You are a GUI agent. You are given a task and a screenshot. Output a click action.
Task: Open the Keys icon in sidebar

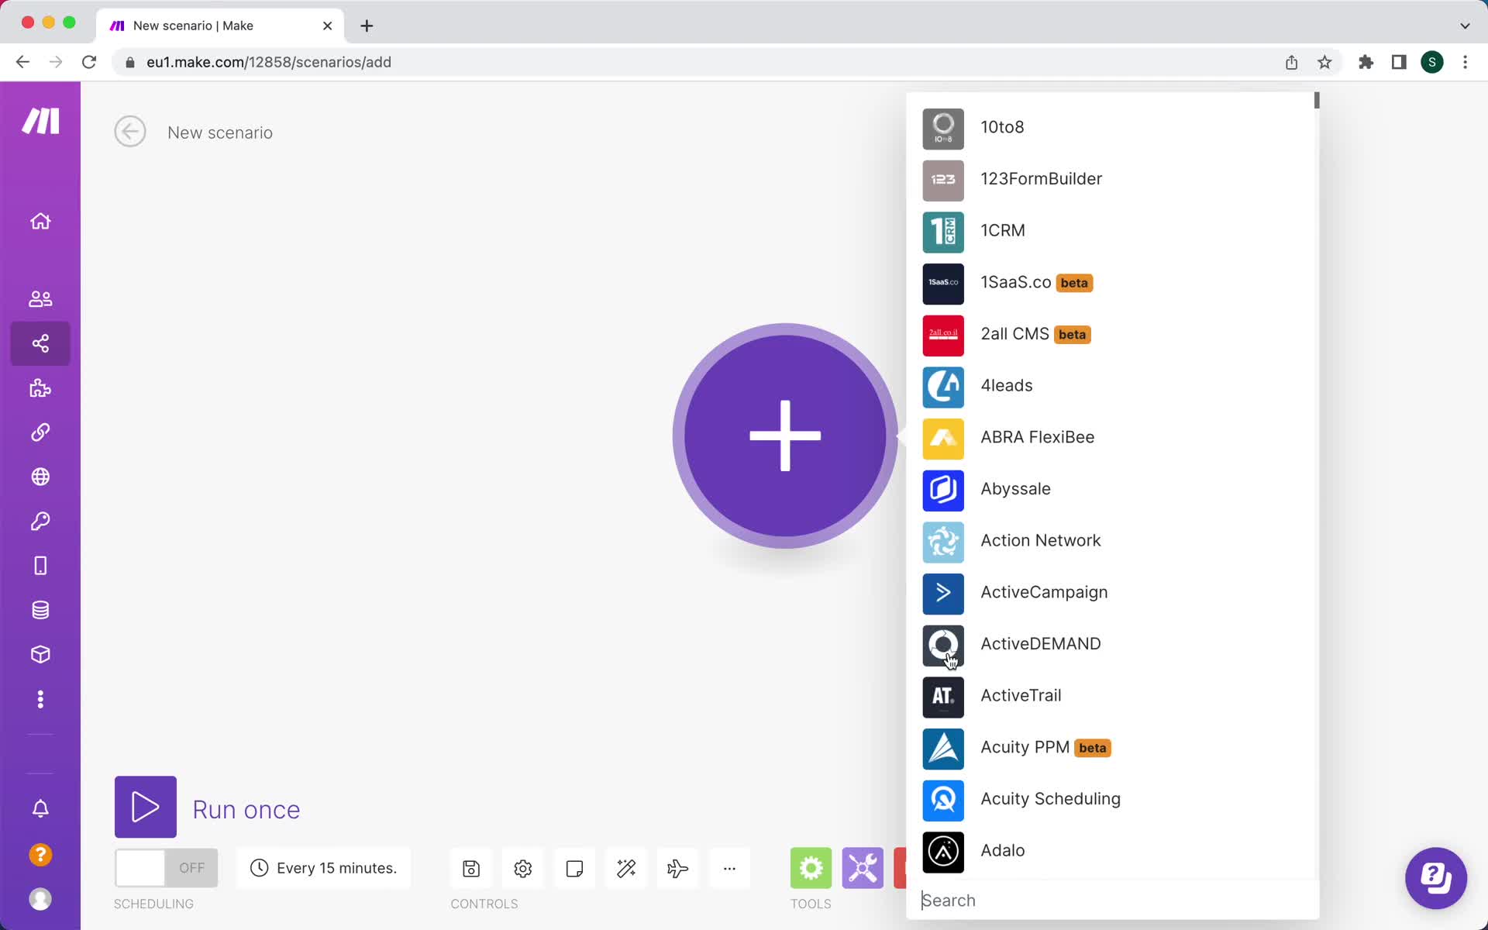40,522
